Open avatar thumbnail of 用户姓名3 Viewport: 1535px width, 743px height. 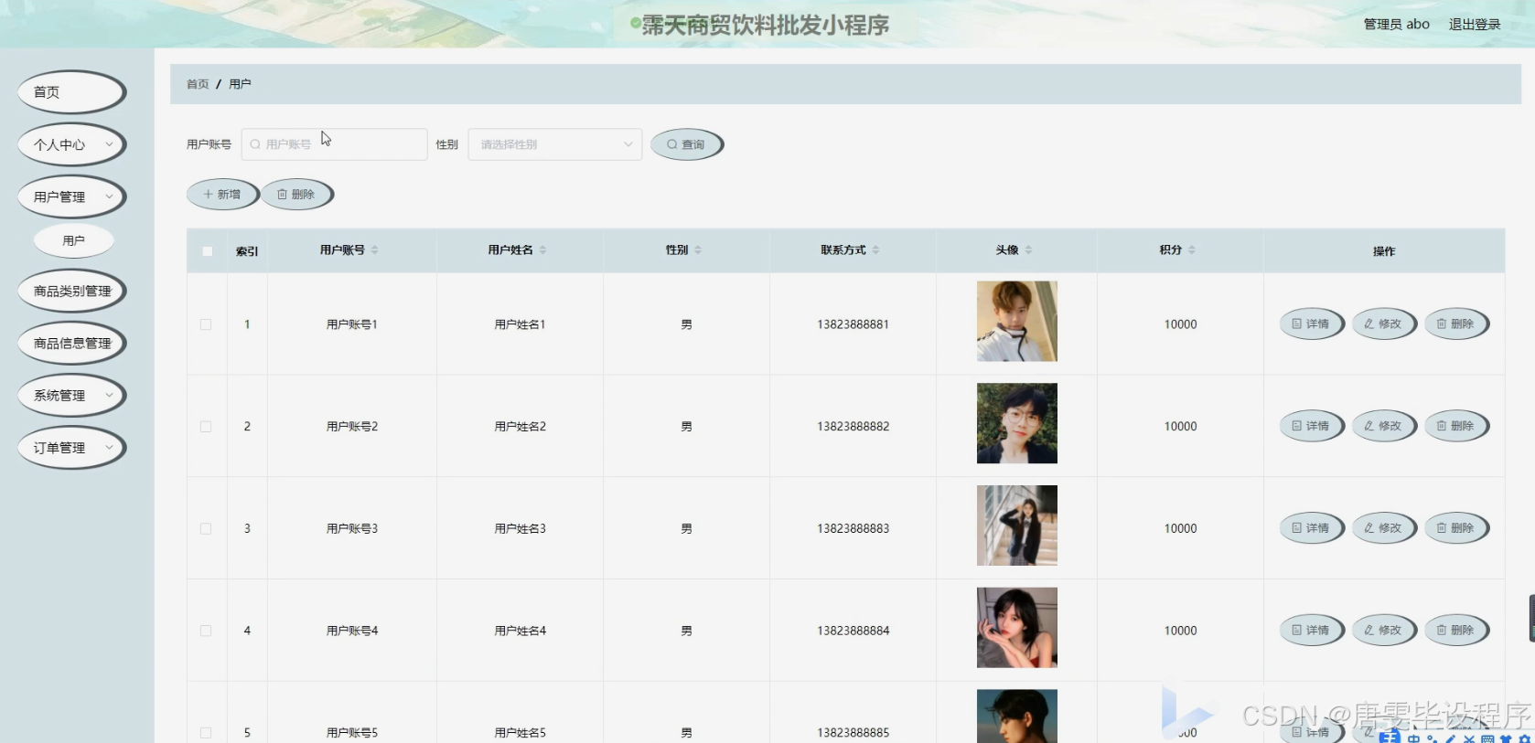point(1017,525)
